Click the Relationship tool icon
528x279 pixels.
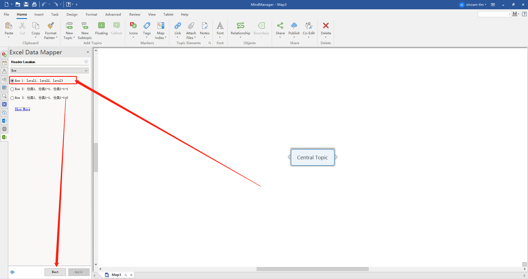pos(240,26)
